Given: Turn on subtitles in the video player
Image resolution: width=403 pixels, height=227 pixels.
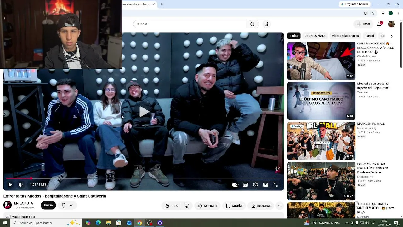Looking at the screenshot, I should pyautogui.click(x=245, y=185).
